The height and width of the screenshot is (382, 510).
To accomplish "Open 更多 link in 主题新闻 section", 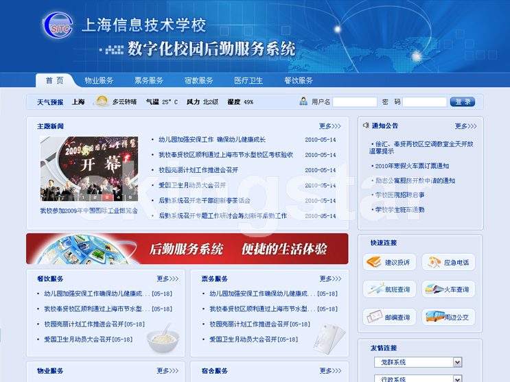I will click(329, 126).
